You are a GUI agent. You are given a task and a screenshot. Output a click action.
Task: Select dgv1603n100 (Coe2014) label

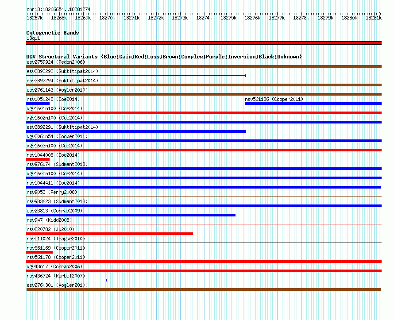(54, 146)
